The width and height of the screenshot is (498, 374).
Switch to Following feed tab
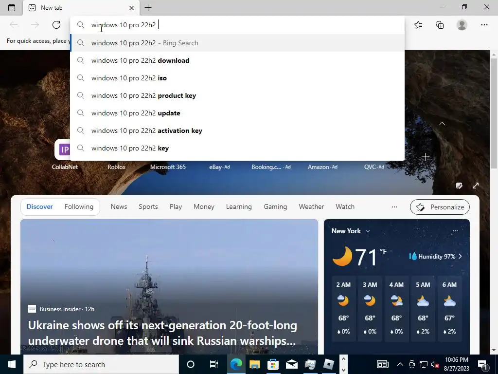[79, 206]
